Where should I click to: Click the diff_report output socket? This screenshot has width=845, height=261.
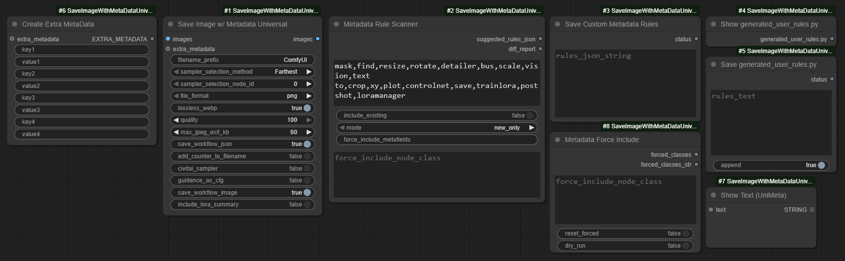click(x=540, y=49)
